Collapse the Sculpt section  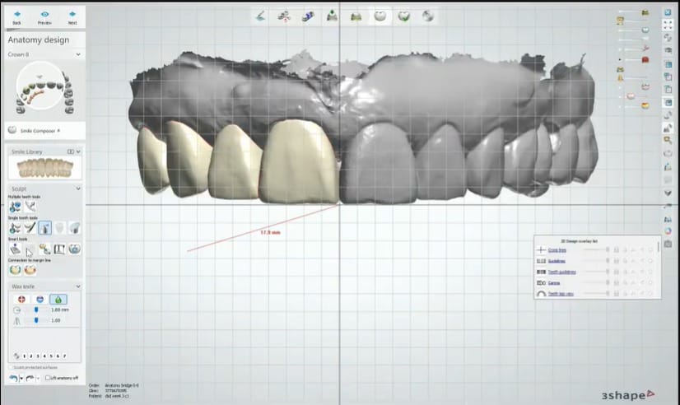pyautogui.click(x=77, y=189)
